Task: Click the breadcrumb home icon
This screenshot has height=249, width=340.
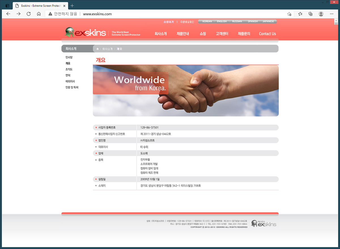Action: (x=97, y=49)
